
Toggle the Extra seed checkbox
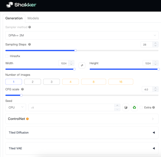(141, 108)
